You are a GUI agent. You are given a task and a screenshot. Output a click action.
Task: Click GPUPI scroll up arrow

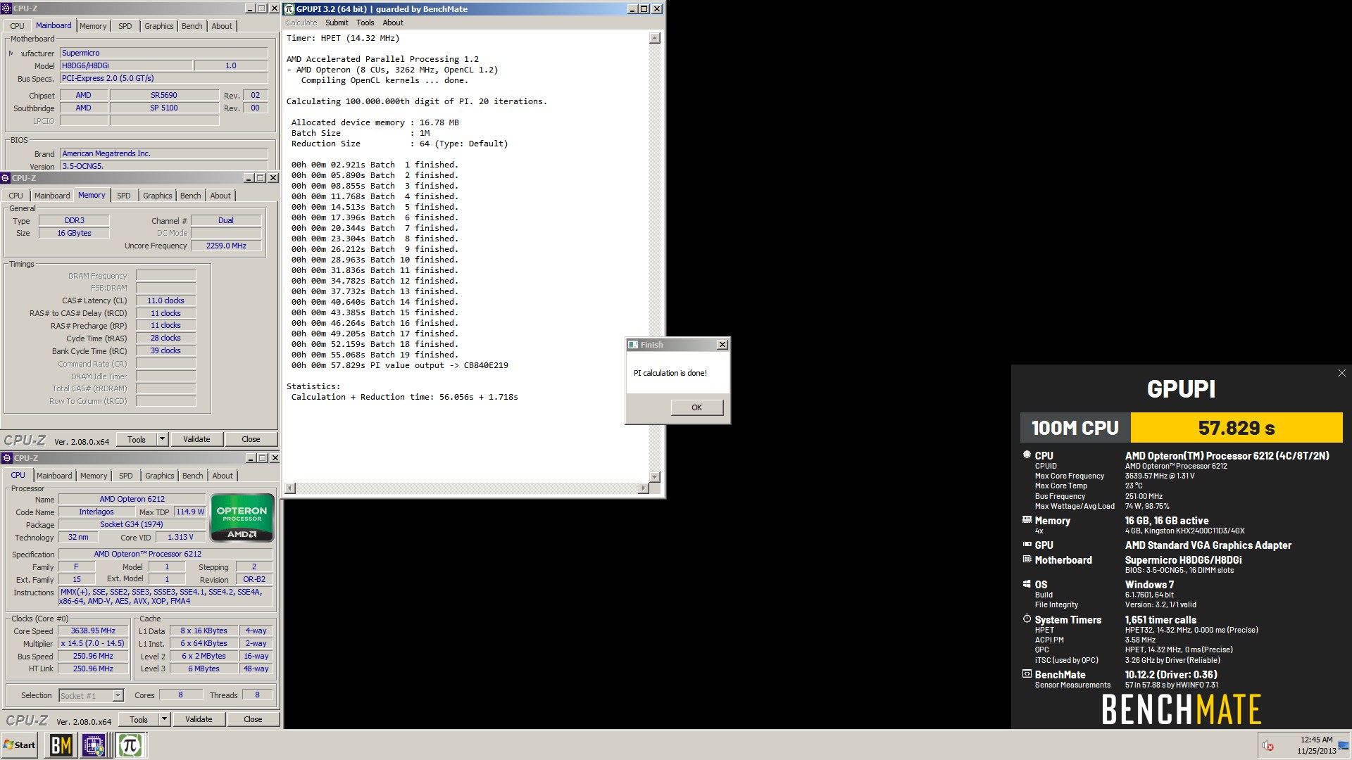click(654, 38)
